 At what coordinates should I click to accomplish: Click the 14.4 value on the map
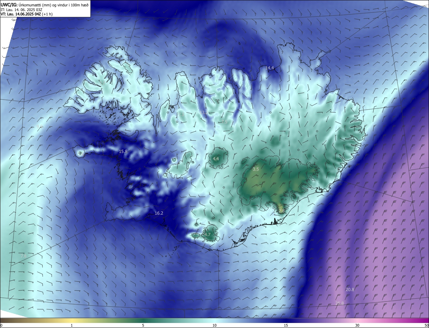pyautogui.click(x=270, y=68)
